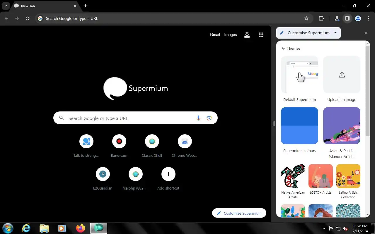Screen dimensions: 375x234
Task: Click the Supermium logo
Action: click(x=136, y=88)
